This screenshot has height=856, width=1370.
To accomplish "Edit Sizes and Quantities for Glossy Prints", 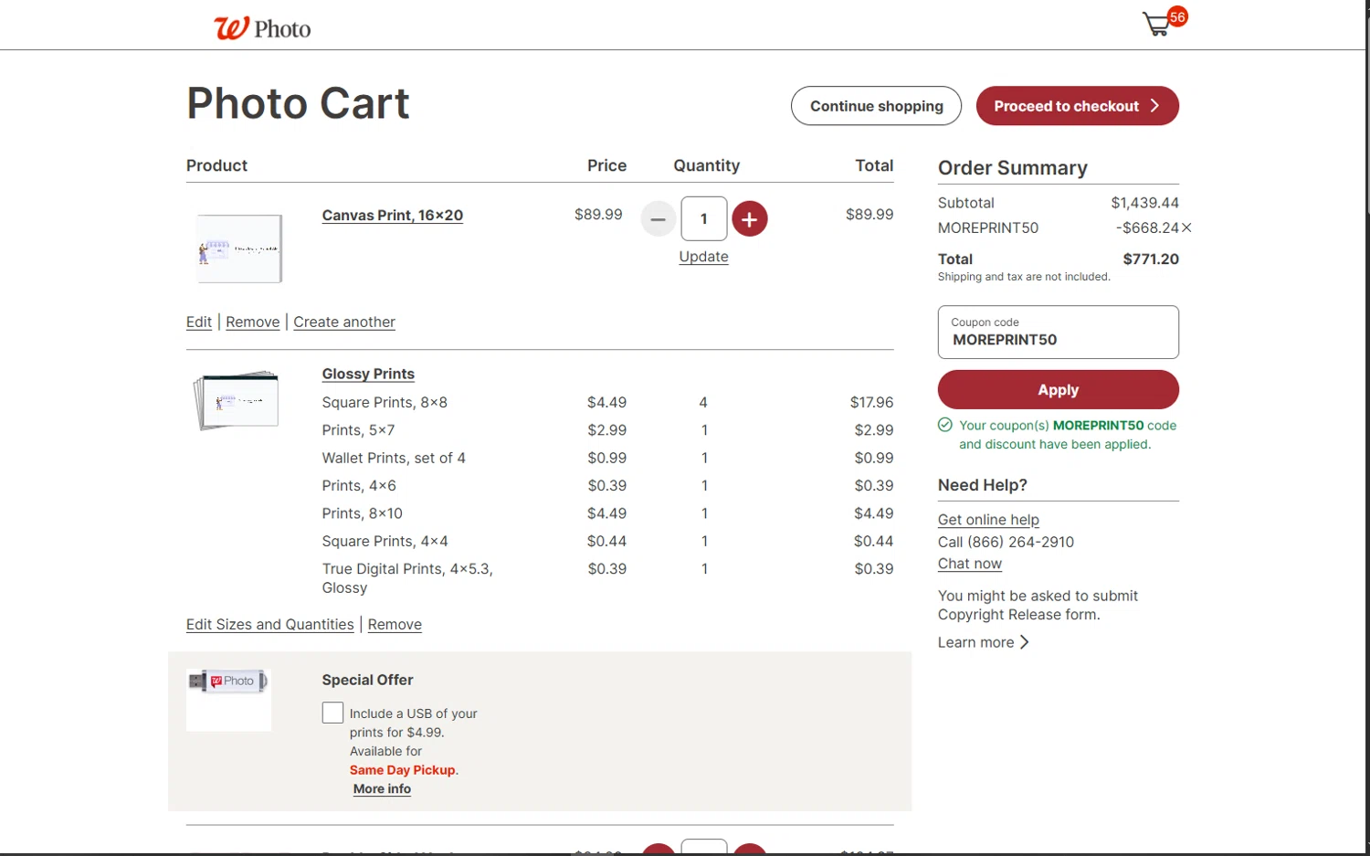I will [269, 624].
